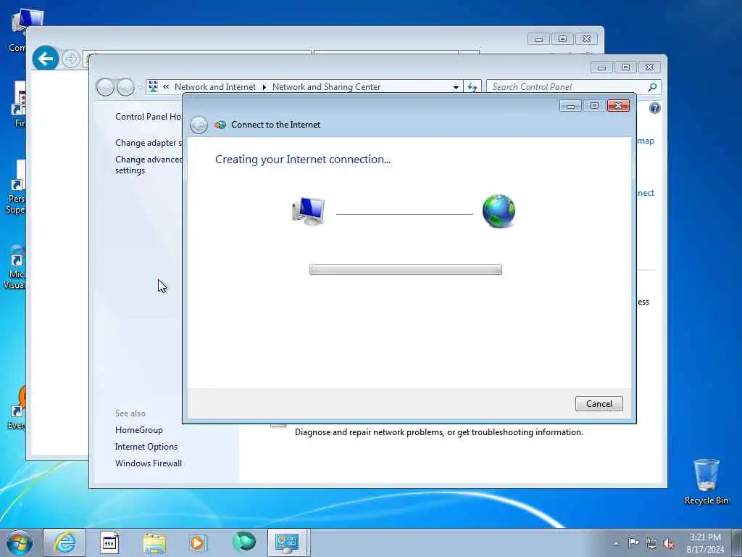Viewport: 742px width, 557px height.
Task: Click the Control Panel forward navigation button
Action: click(x=125, y=87)
